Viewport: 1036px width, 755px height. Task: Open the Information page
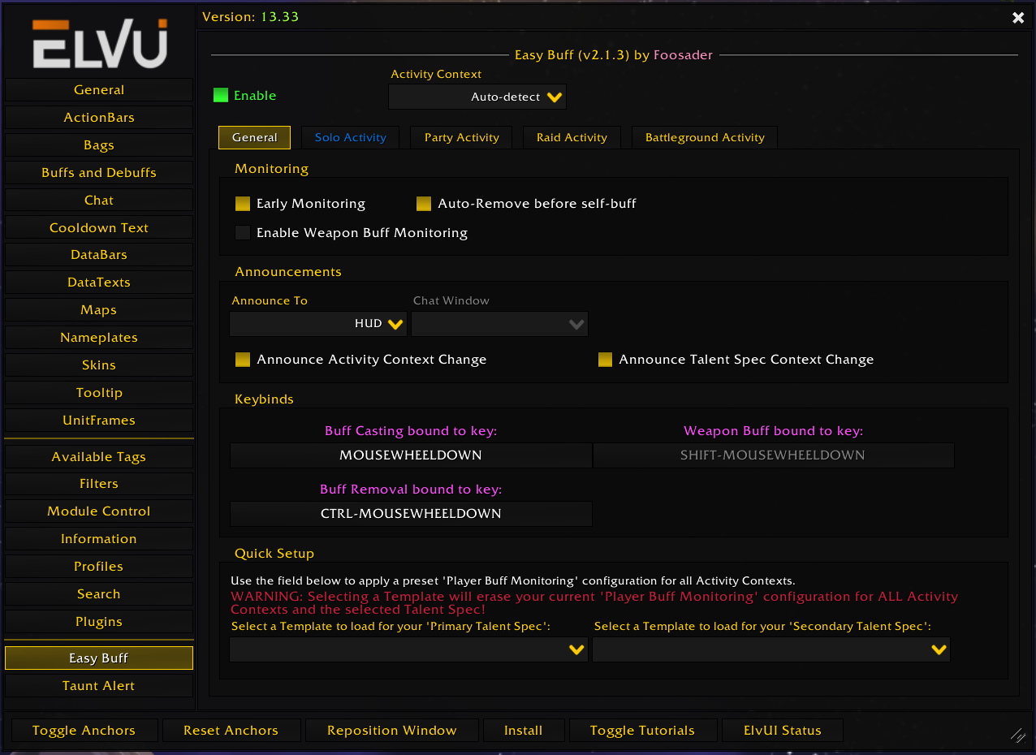99,539
